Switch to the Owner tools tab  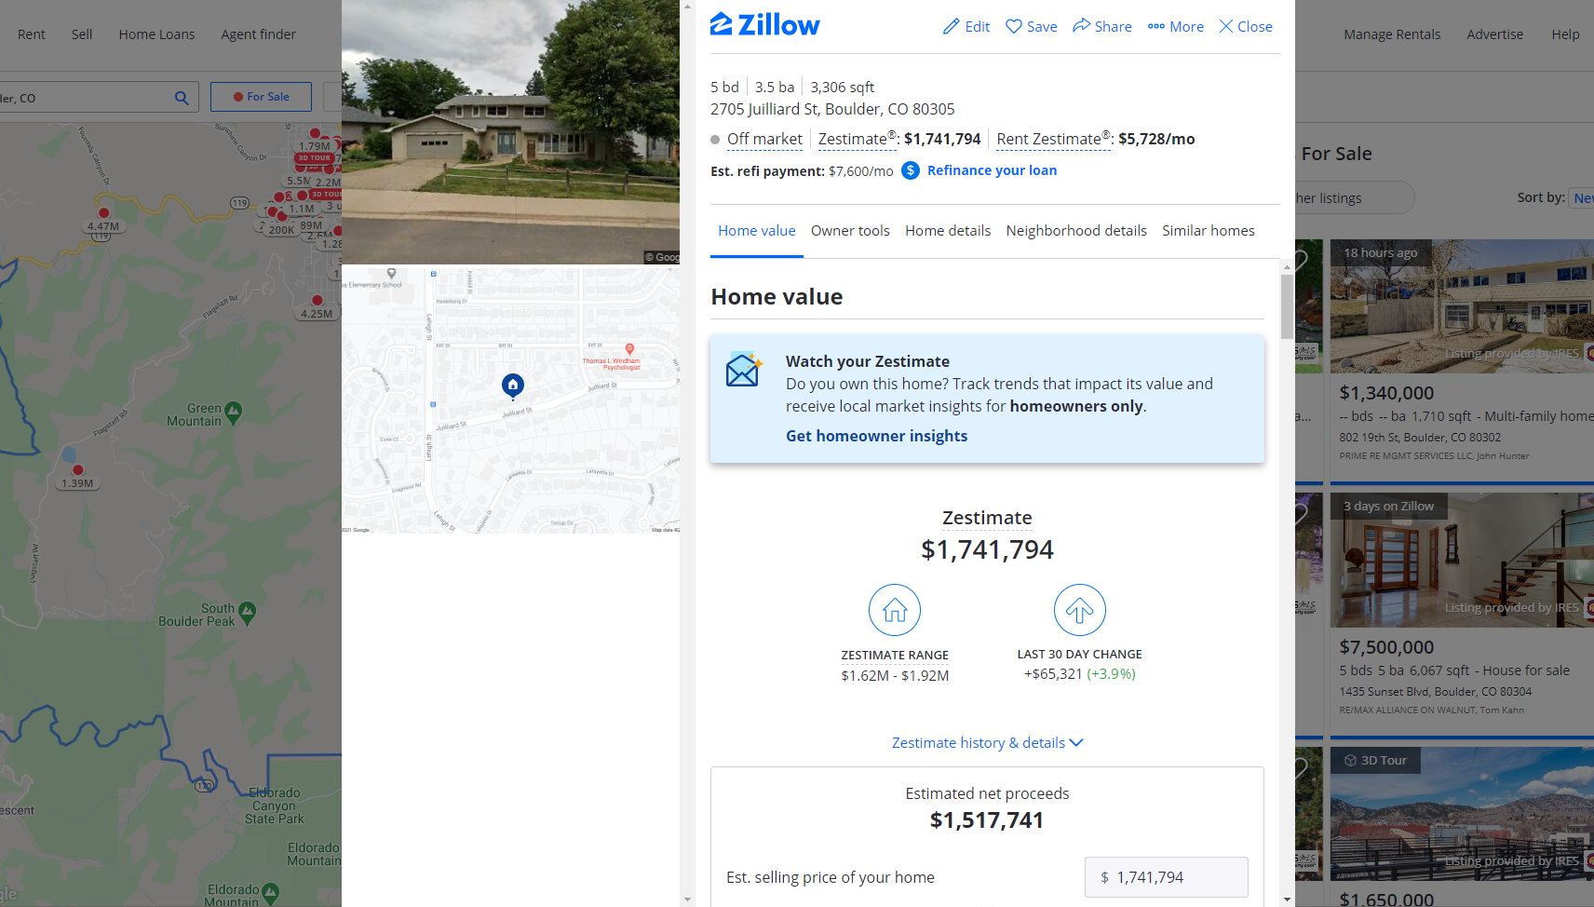coord(850,231)
